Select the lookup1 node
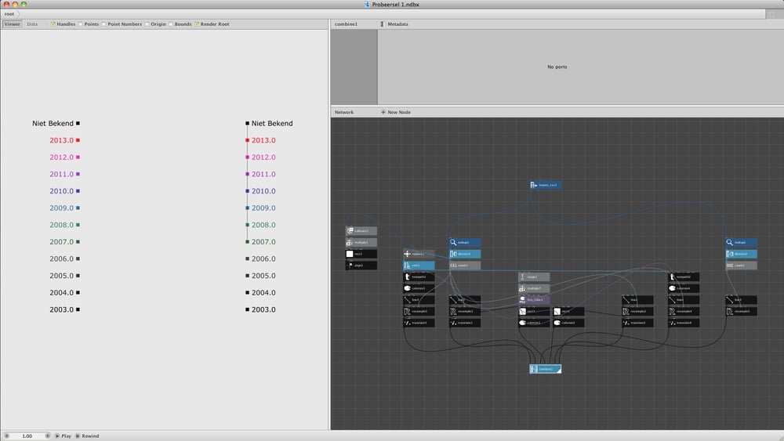The height and width of the screenshot is (441, 784). pyautogui.click(x=465, y=242)
